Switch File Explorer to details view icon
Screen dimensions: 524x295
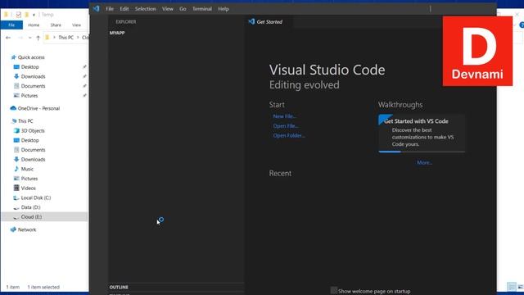click(511, 287)
